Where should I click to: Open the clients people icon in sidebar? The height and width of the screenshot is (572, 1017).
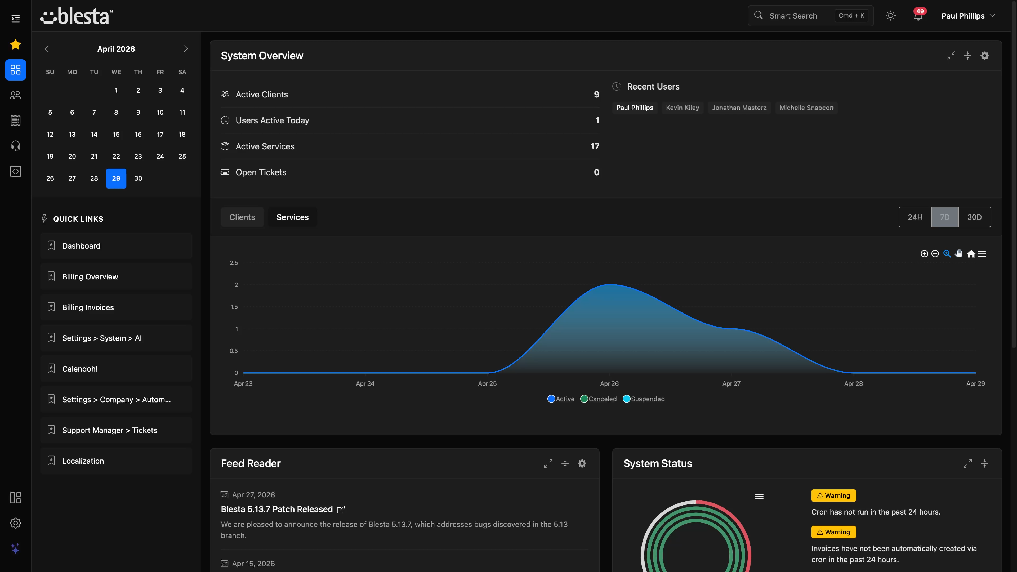(x=15, y=95)
